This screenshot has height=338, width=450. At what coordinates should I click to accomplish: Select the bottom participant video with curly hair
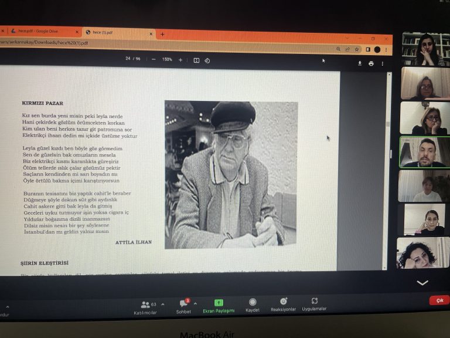tap(423, 253)
